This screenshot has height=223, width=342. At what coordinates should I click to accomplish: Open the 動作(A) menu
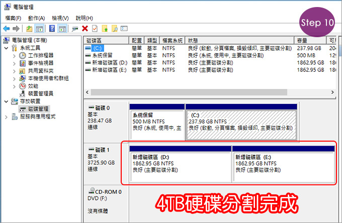click(x=36, y=18)
